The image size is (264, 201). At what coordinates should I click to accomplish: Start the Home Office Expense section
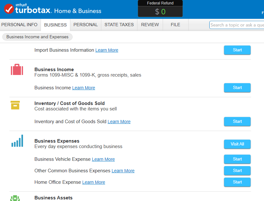[x=237, y=182]
